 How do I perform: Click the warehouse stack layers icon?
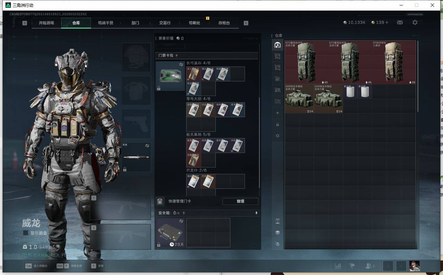tap(278, 232)
